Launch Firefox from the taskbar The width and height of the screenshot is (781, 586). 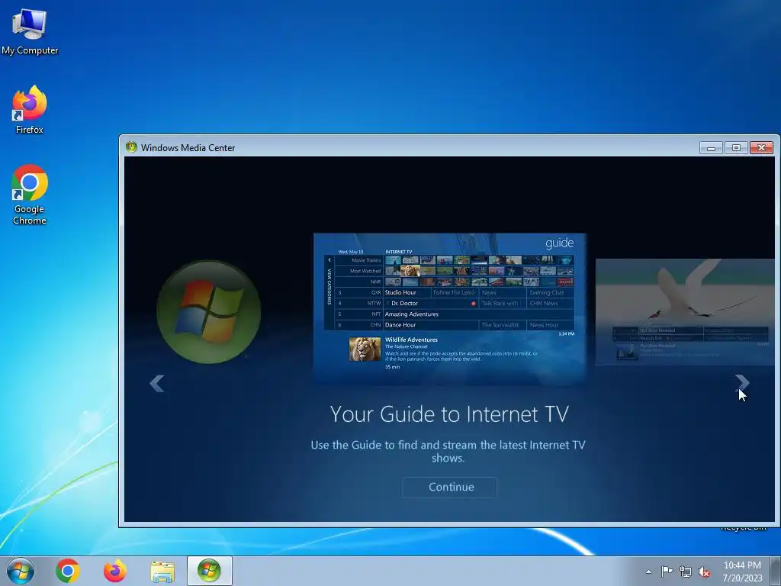point(115,571)
